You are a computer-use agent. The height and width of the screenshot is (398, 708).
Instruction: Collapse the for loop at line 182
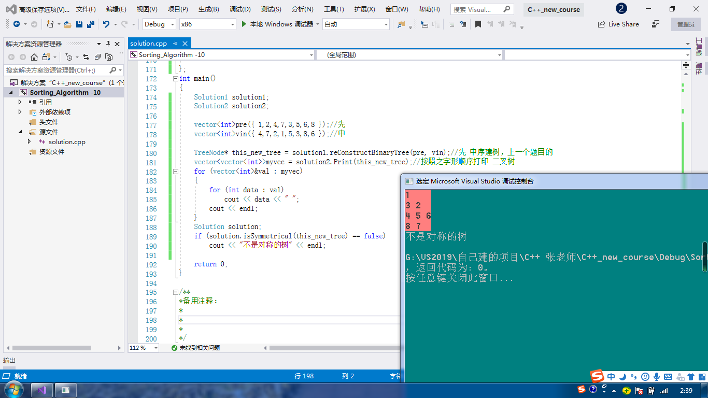click(x=175, y=171)
